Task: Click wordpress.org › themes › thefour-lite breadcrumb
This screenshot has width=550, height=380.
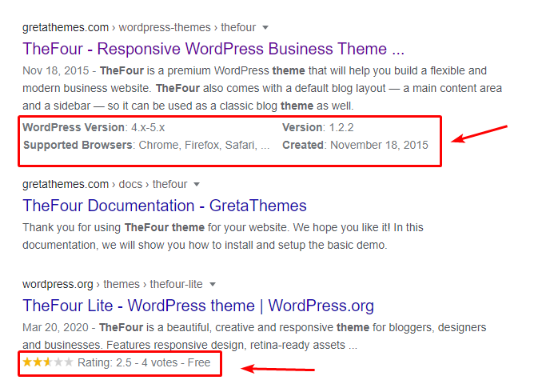Action: (113, 284)
